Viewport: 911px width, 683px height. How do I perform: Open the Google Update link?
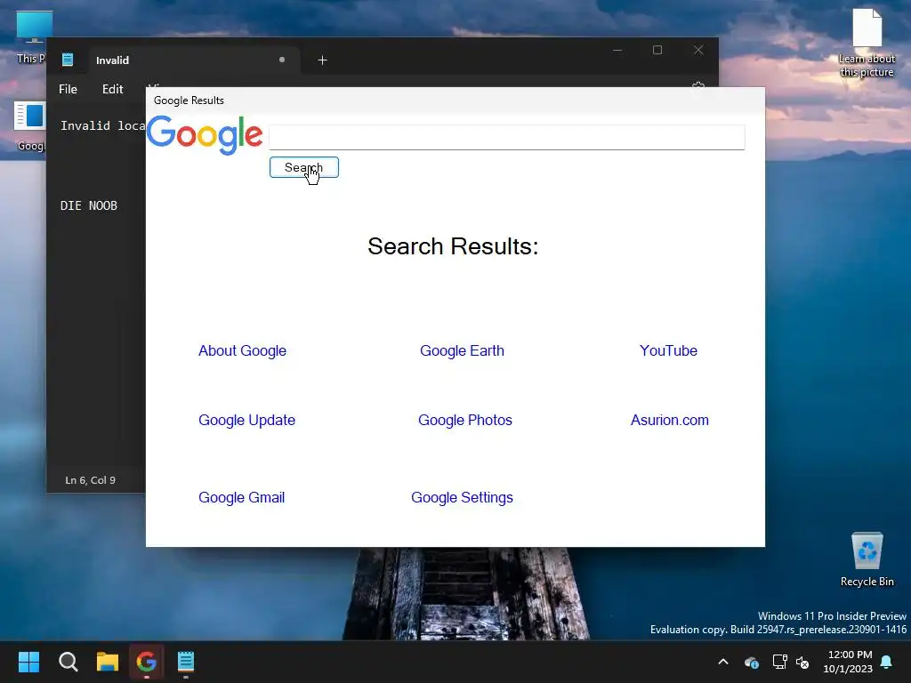[x=247, y=420]
